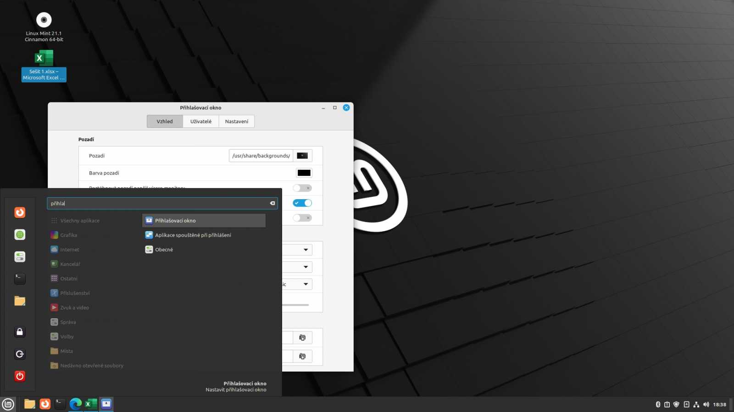Switch to Microsoft Edge in the panel
This screenshot has height=412, width=734.
pyautogui.click(x=76, y=404)
